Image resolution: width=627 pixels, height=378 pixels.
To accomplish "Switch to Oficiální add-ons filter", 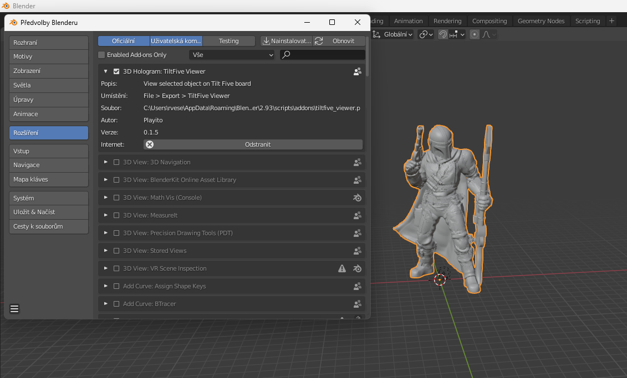I will [124, 41].
